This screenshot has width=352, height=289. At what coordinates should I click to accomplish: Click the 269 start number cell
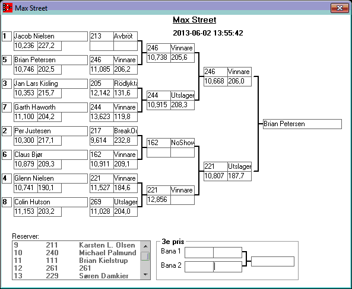click(x=102, y=202)
